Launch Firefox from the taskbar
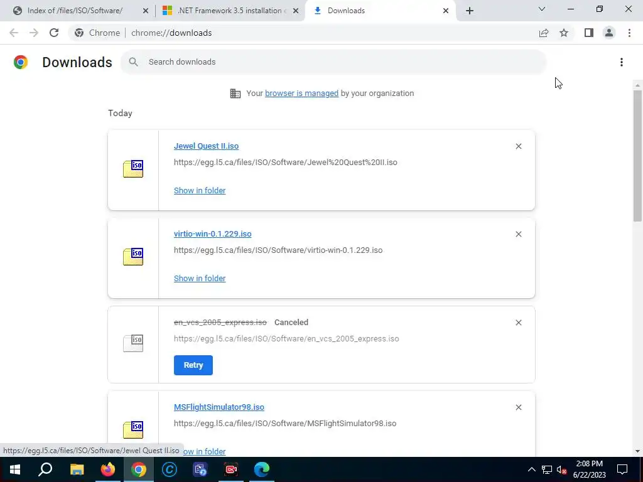Image resolution: width=643 pixels, height=482 pixels. [108, 469]
